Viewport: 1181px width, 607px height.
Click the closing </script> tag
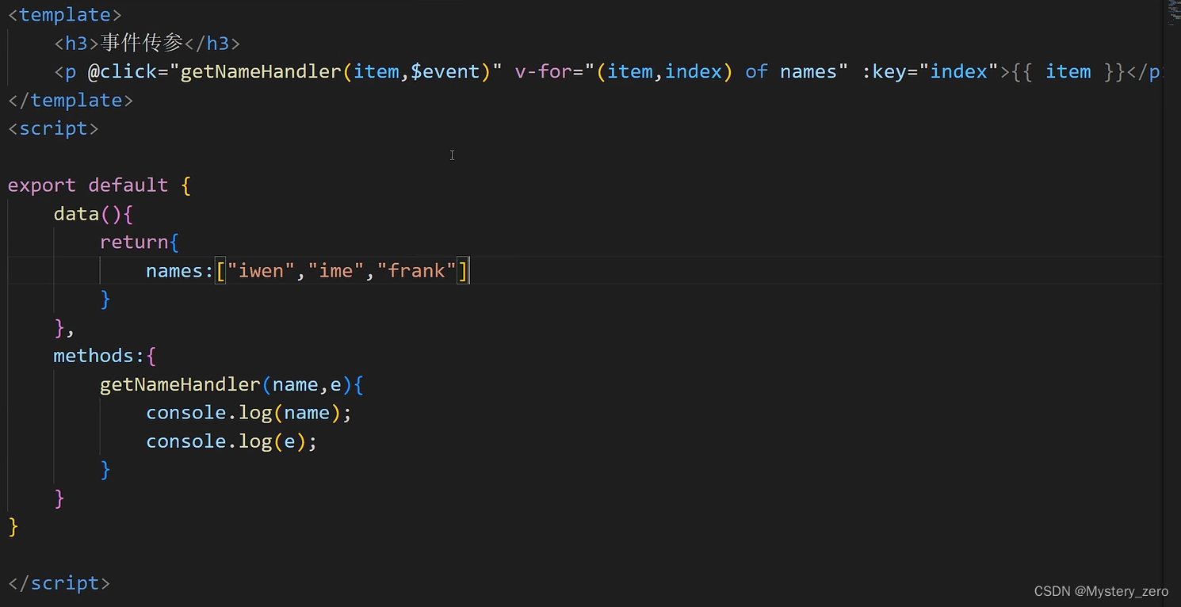[x=59, y=583]
